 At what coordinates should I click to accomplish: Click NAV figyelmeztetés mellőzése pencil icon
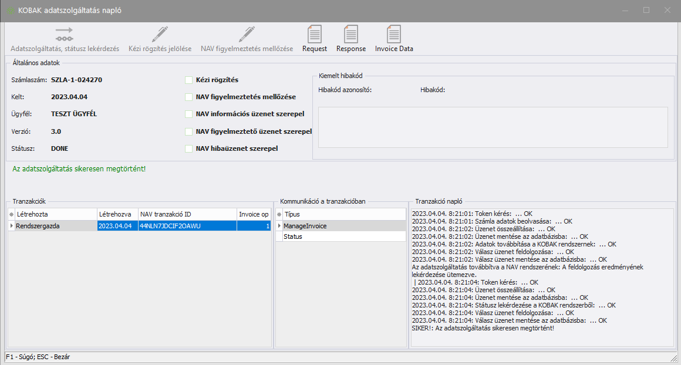[x=247, y=34]
